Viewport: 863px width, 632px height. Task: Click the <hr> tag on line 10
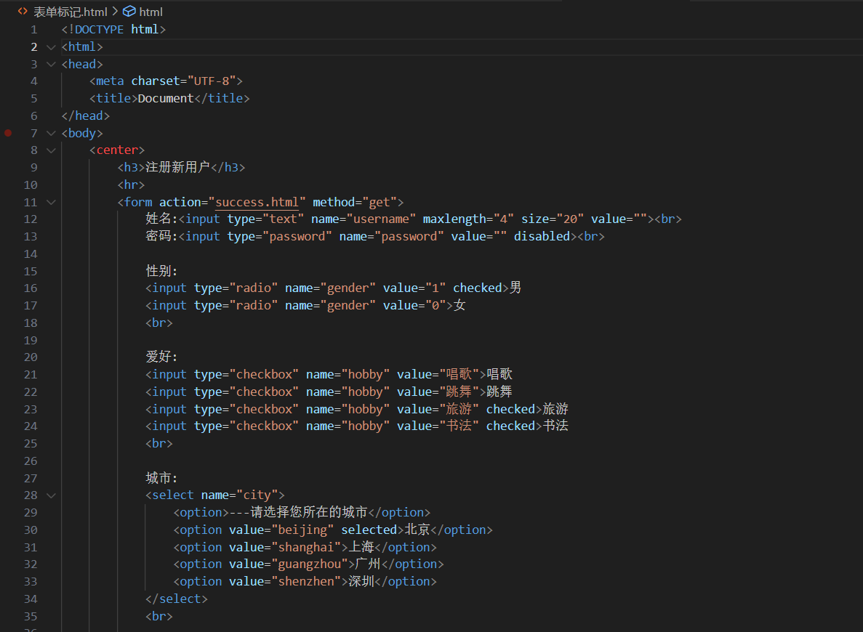coord(131,185)
